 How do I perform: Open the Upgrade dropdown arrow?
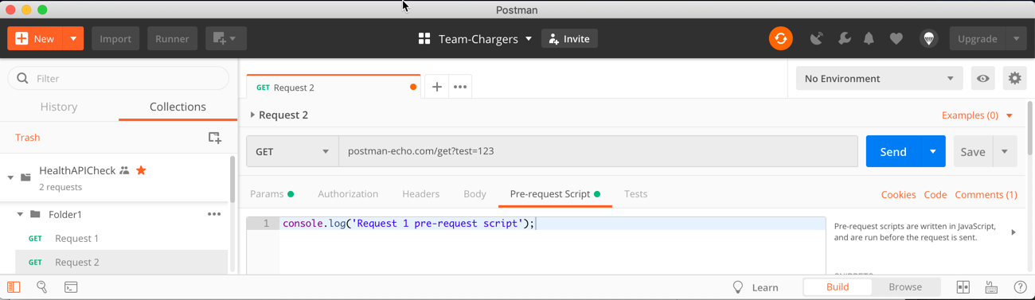tap(1017, 38)
